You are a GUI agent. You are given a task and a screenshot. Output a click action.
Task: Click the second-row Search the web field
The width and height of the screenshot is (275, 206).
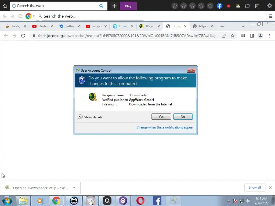(151, 16)
